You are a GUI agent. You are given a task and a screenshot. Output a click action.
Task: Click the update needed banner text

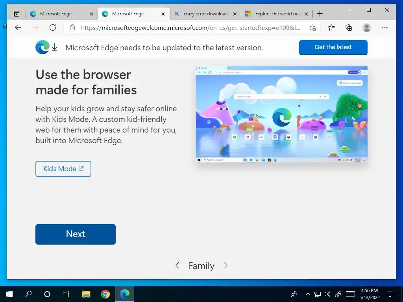[x=164, y=48]
